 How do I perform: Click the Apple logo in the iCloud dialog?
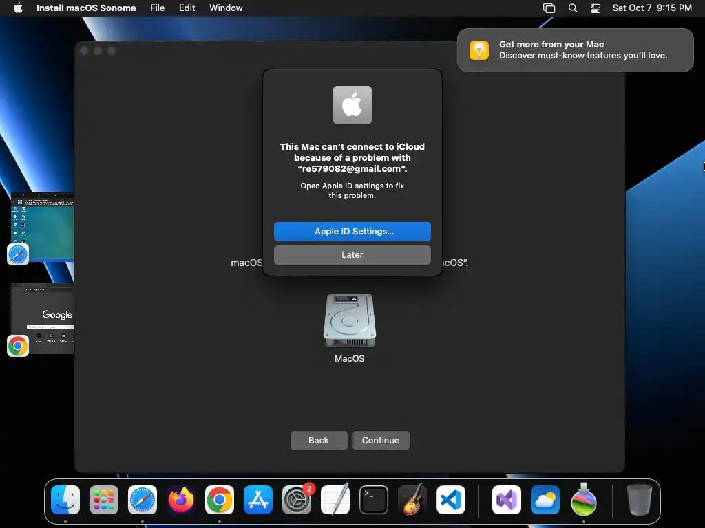tap(352, 105)
